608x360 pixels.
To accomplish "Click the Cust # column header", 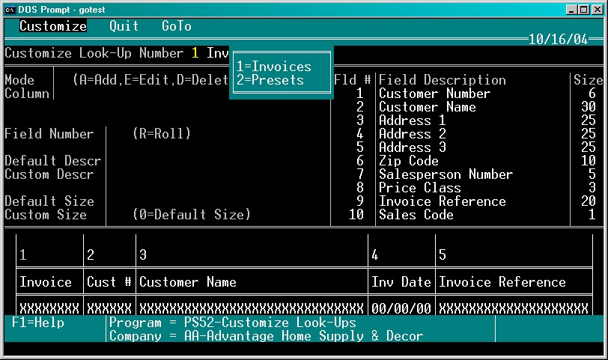I will tap(109, 282).
